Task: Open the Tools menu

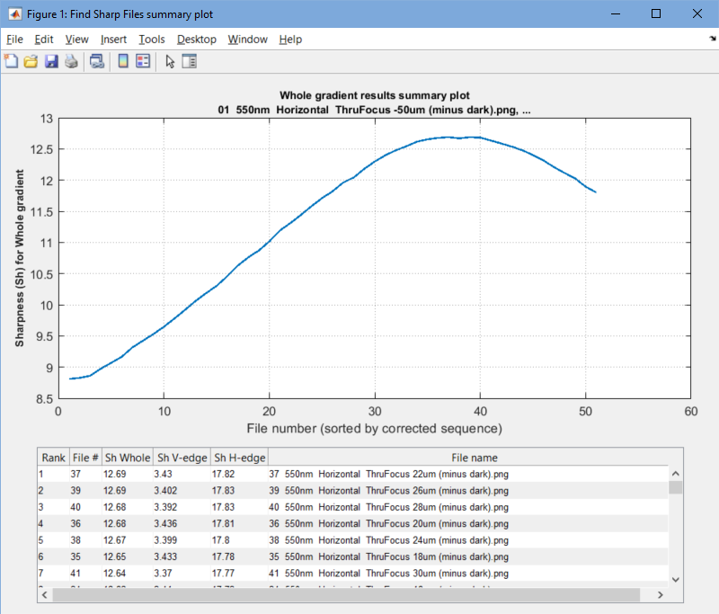Action: pos(152,40)
